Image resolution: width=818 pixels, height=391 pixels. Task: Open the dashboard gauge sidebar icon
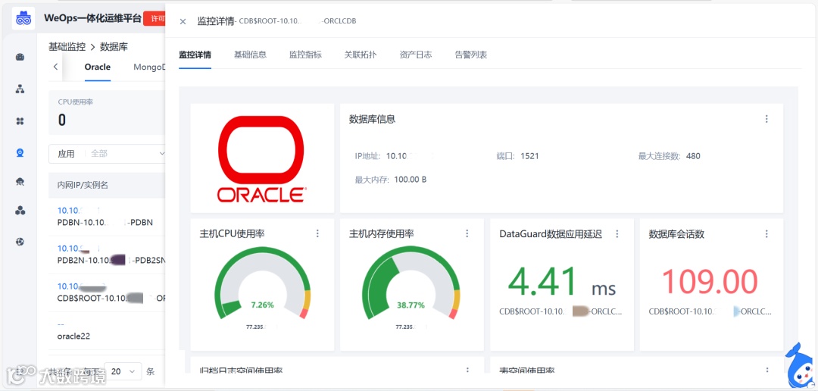click(20, 58)
